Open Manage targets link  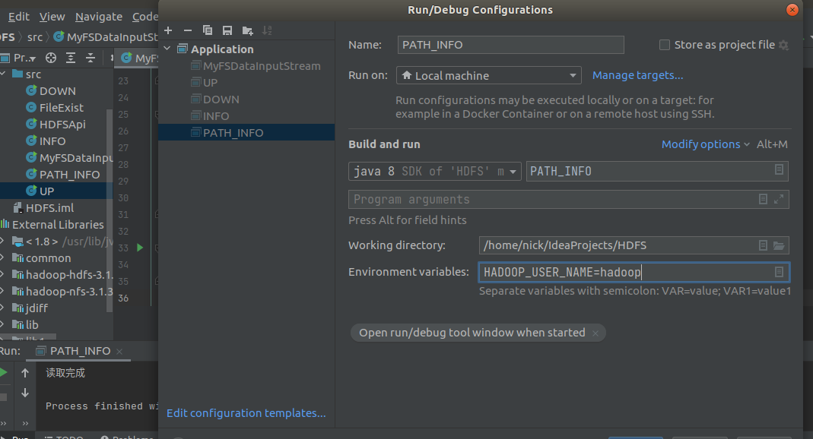tap(637, 74)
